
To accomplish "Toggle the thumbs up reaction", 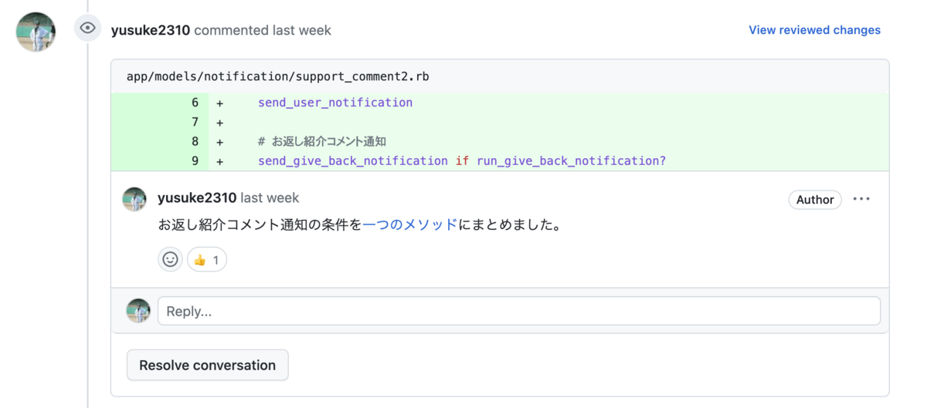I will point(206,260).
